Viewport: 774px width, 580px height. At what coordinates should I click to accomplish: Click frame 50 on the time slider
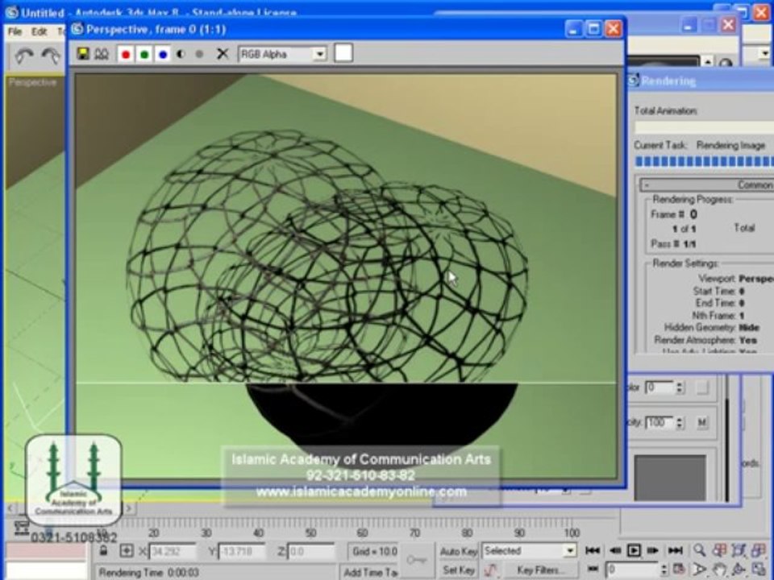point(310,532)
